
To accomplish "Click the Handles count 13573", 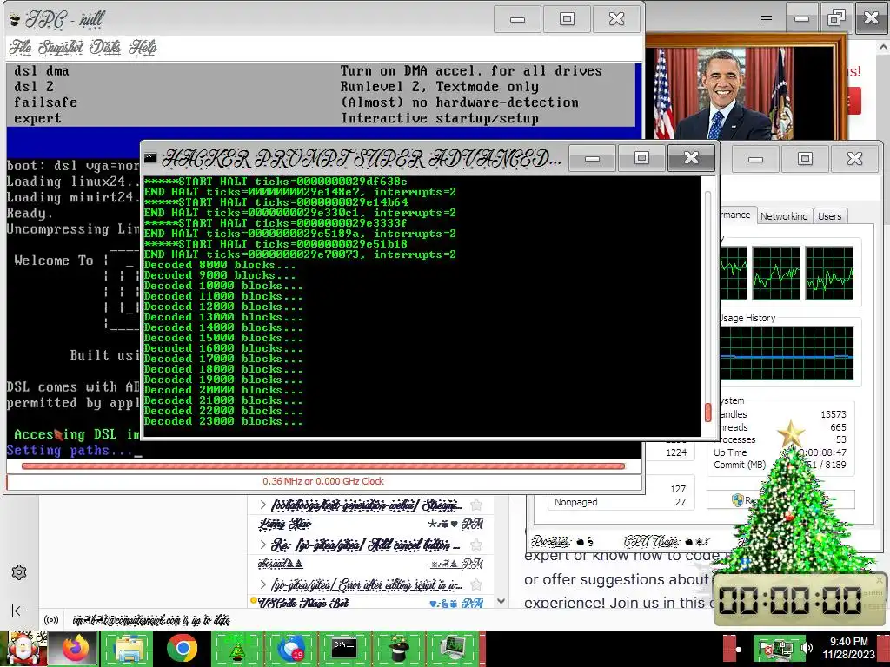I will pos(834,414).
